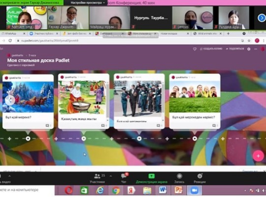Switch to the WhatsApp browser tab
266x200 pixels.
pos(10,33)
